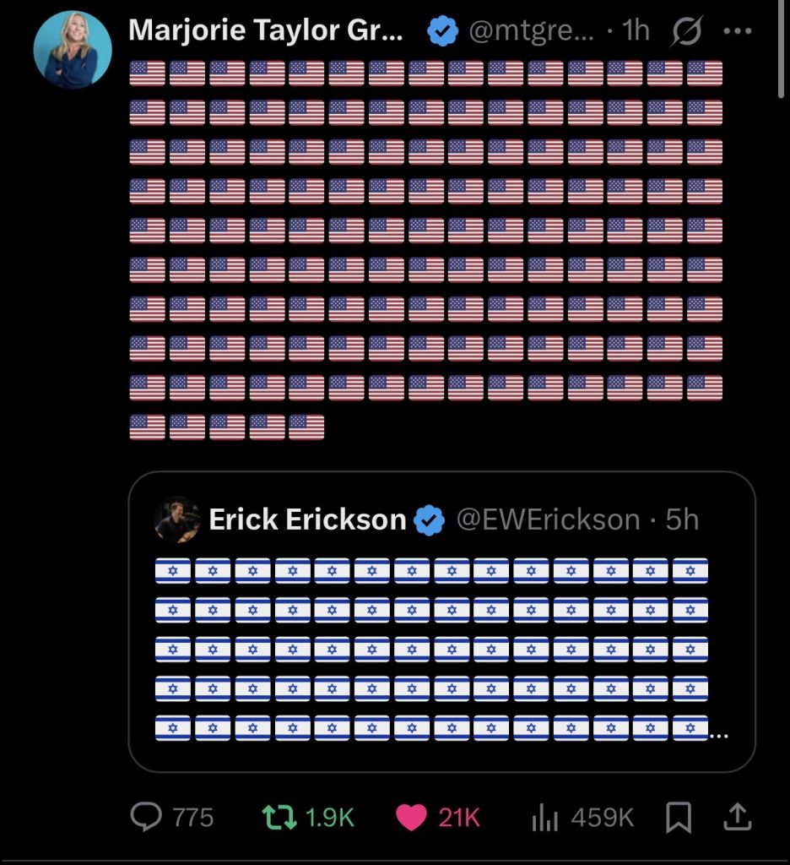Click the blue verified badge beside Marjorie's name

pos(442,31)
